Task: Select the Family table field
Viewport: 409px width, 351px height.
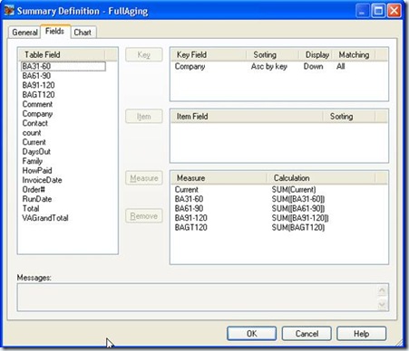Action: point(33,161)
